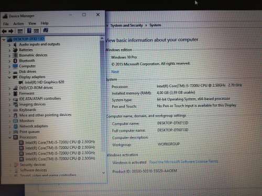The height and width of the screenshot is (196, 262).
Task: Click System and Security breadcrumb
Action: pos(126,26)
